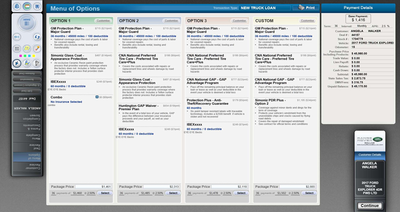Select Option 3 at $1,478 payments

click(x=241, y=193)
